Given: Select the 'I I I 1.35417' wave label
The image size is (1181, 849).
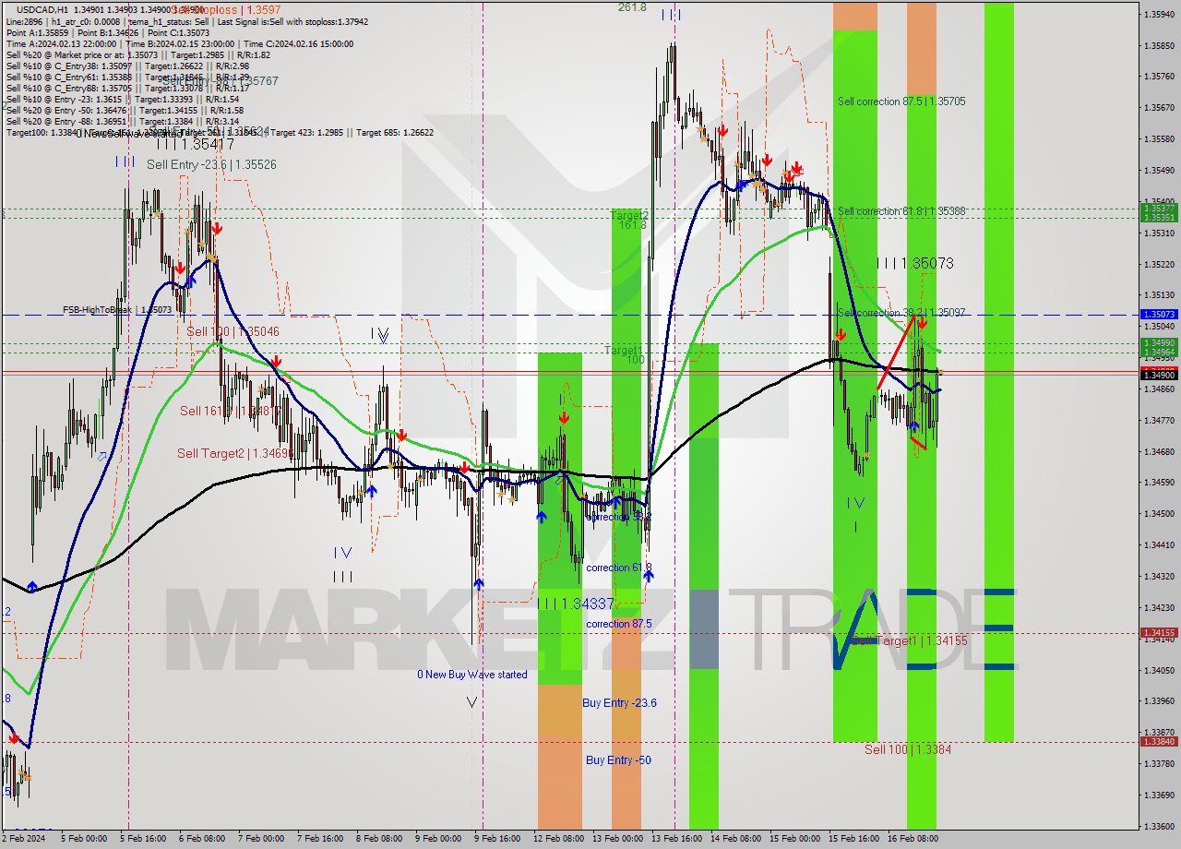Looking at the screenshot, I should pos(195,145).
